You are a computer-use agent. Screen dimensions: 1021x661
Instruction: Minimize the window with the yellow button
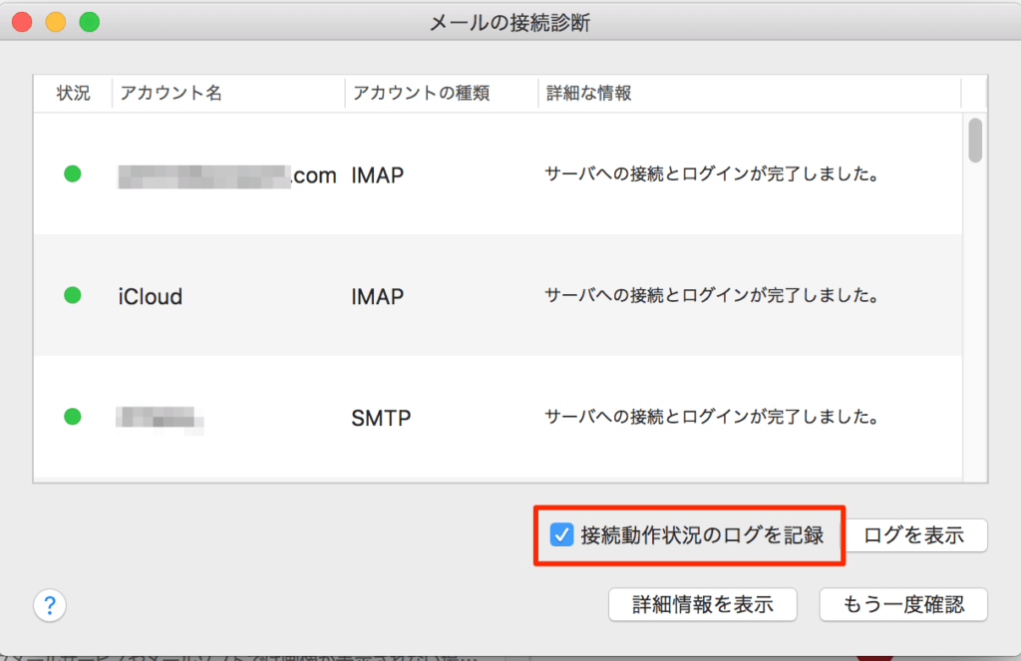coord(56,22)
